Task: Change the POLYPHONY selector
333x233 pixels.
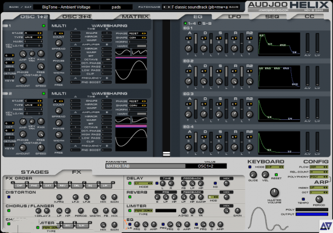Action: 318,177
